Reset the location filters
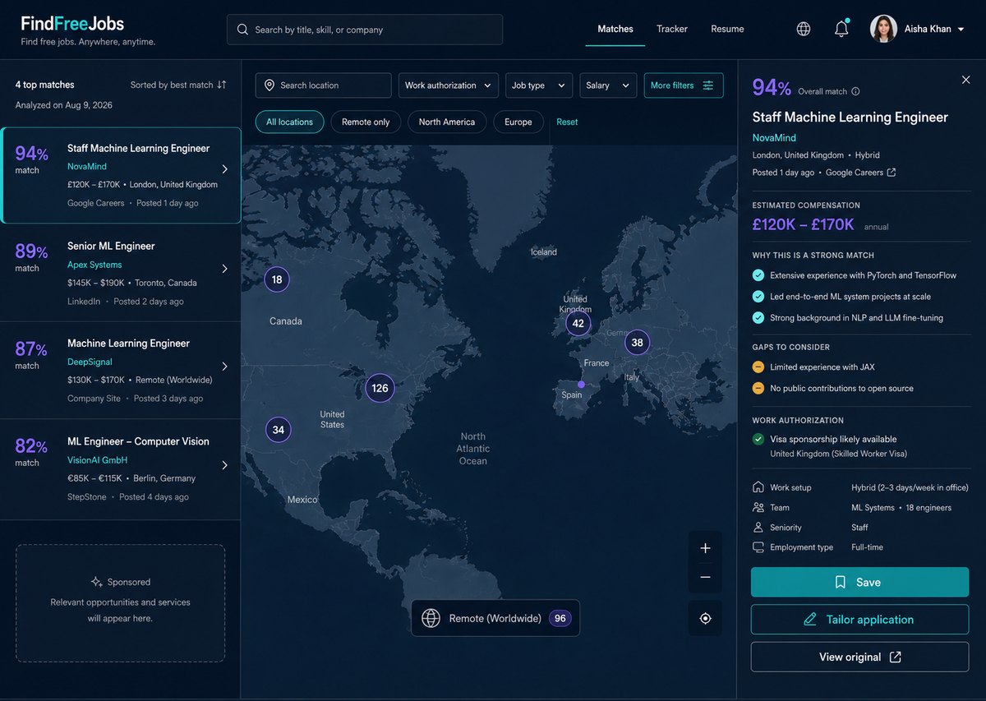986x701 pixels. coord(567,122)
